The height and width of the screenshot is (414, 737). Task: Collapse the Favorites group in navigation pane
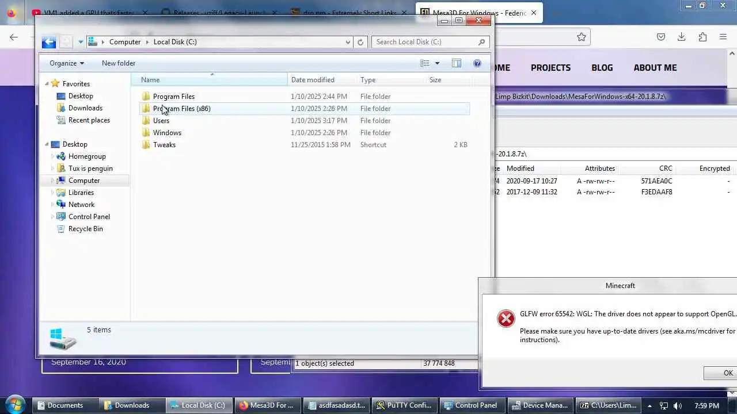[x=47, y=84]
